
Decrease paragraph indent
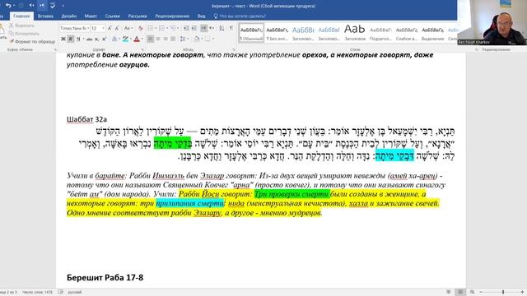(186, 28)
